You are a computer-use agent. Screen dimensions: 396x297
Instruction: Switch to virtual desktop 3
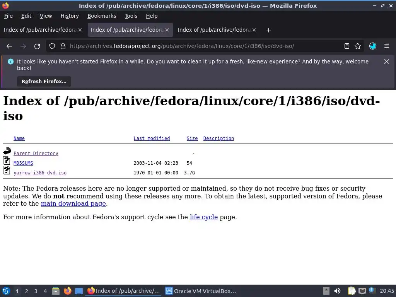[x=36, y=291]
